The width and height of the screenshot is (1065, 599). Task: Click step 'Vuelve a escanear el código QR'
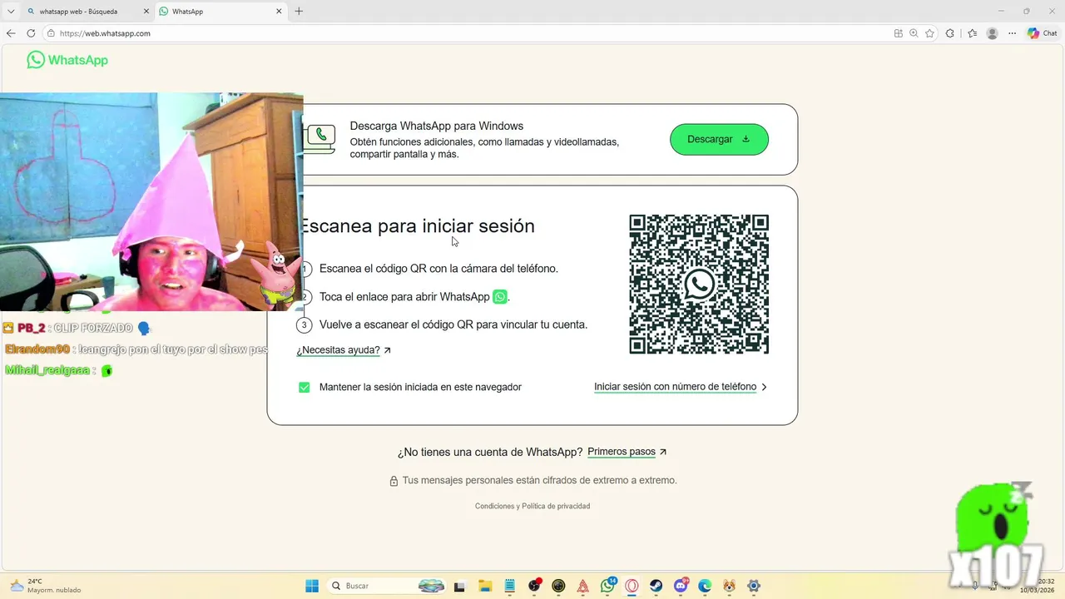click(x=453, y=324)
